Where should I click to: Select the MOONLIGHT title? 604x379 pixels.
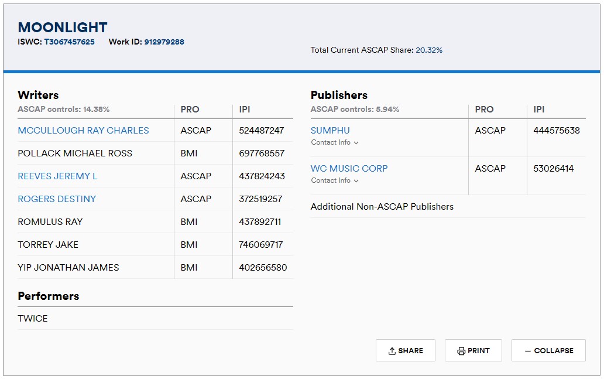(63, 27)
